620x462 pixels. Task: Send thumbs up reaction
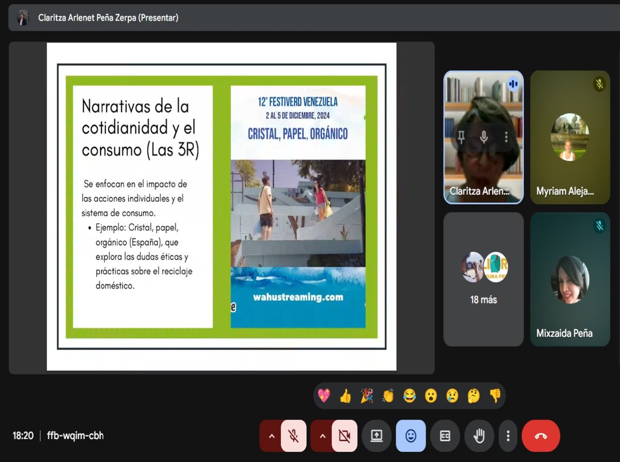pyautogui.click(x=346, y=396)
